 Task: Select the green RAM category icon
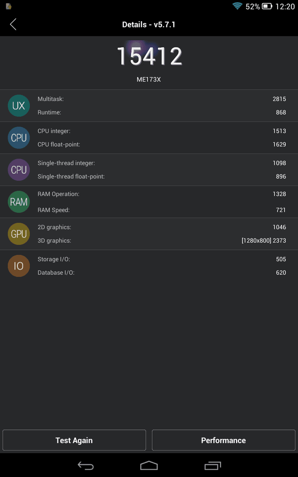pyautogui.click(x=19, y=202)
